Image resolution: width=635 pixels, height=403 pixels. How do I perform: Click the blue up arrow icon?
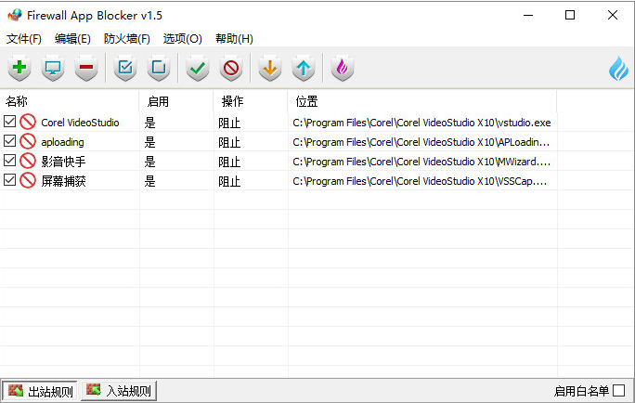click(x=304, y=68)
